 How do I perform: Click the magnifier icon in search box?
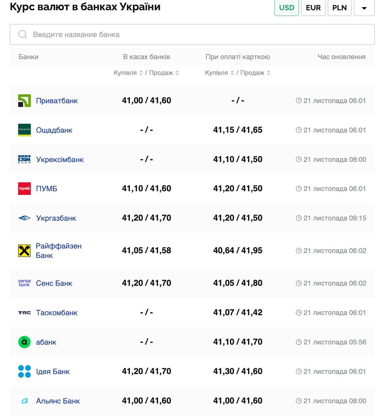[22, 34]
